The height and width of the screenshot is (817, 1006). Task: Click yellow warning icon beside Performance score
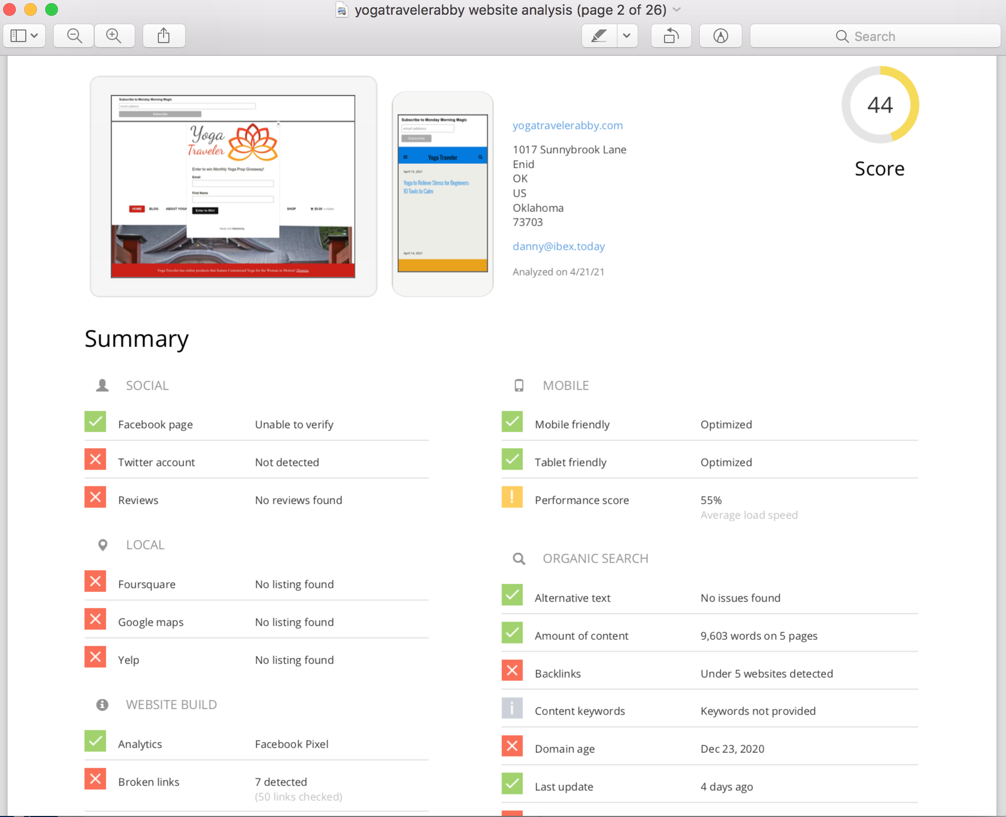click(512, 497)
